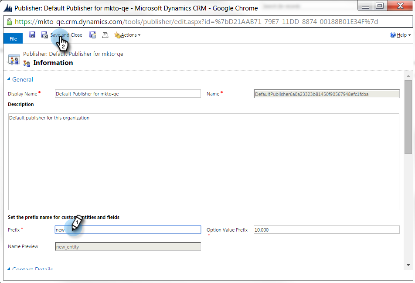Click the Name Preview field
Screen dimensions: 415x283
[x=128, y=246]
